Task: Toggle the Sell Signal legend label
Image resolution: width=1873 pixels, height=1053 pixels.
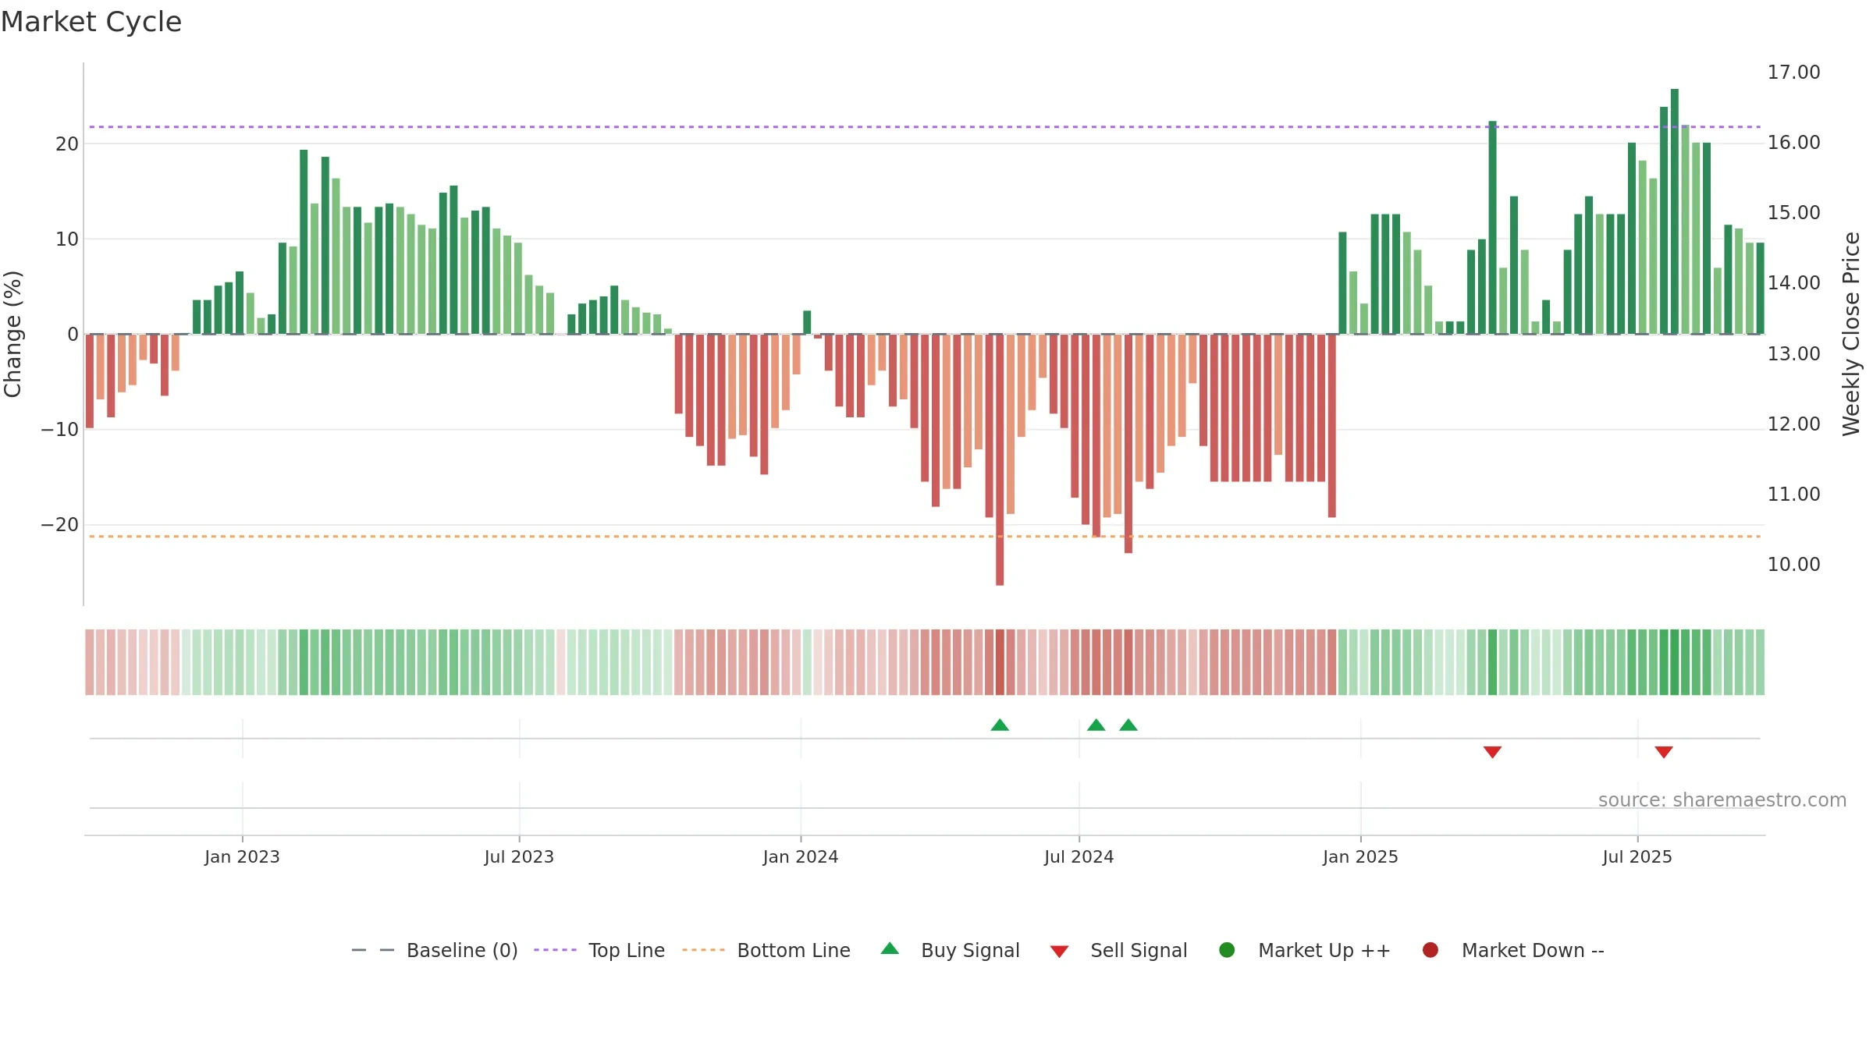Action: tap(1139, 950)
